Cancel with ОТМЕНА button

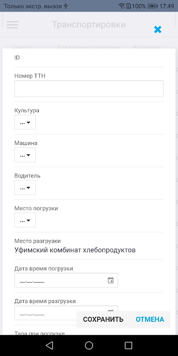(x=150, y=319)
